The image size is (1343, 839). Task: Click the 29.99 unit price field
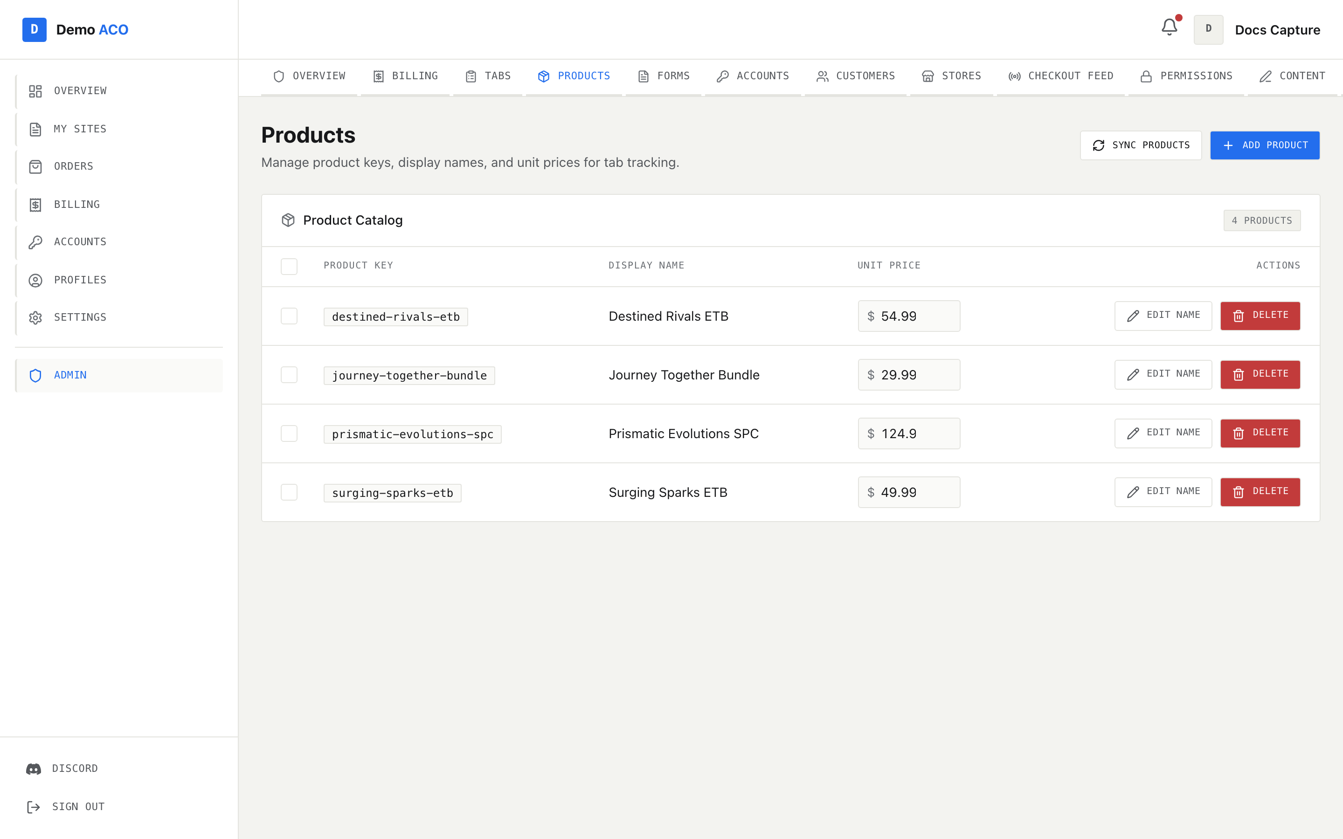pos(909,375)
